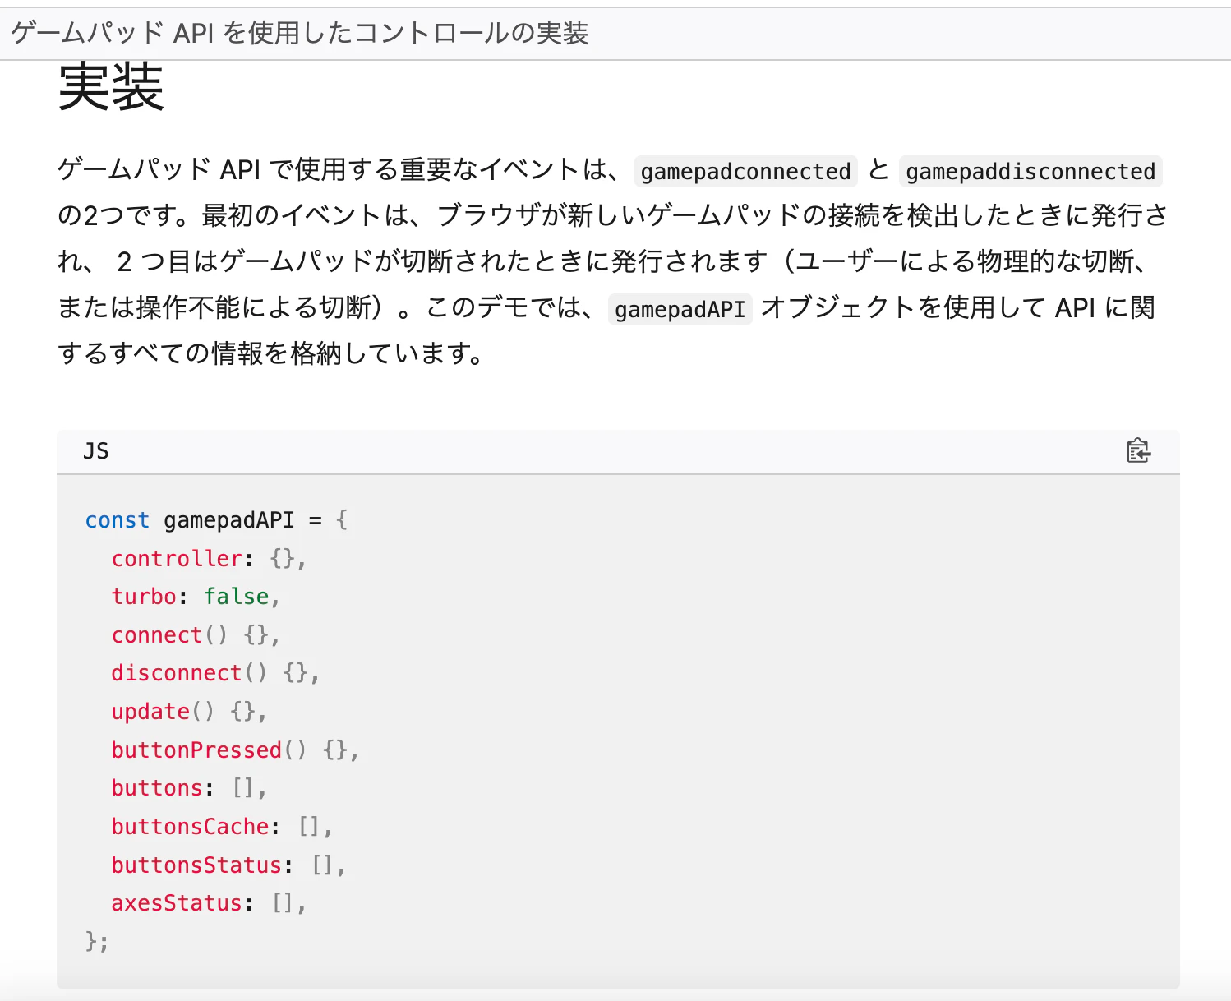
Task: Click the axesStatus: [] code line
Action: tap(209, 903)
